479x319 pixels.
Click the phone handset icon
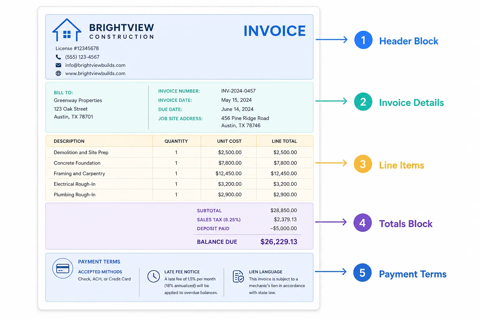point(58,57)
